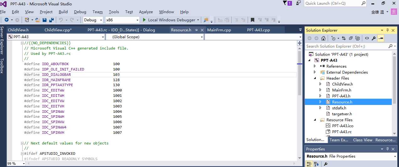Open the Local Windows Debugger target dropdown arrow
This screenshot has width=399, height=167.
198,20
